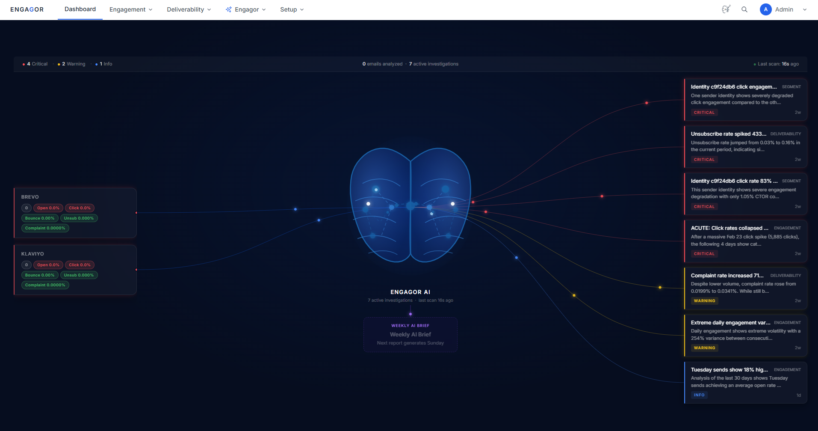
Task: Click DELIVERABILITY tag on Unsubscribe rate spiked card
Action: (x=786, y=134)
